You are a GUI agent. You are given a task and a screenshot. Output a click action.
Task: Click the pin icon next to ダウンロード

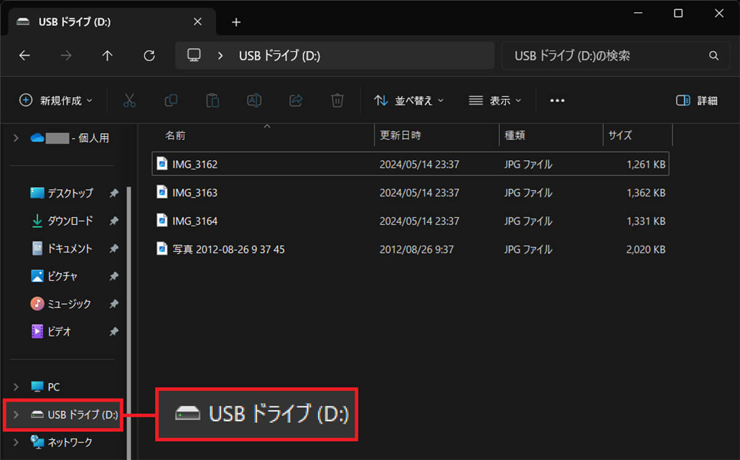click(113, 220)
